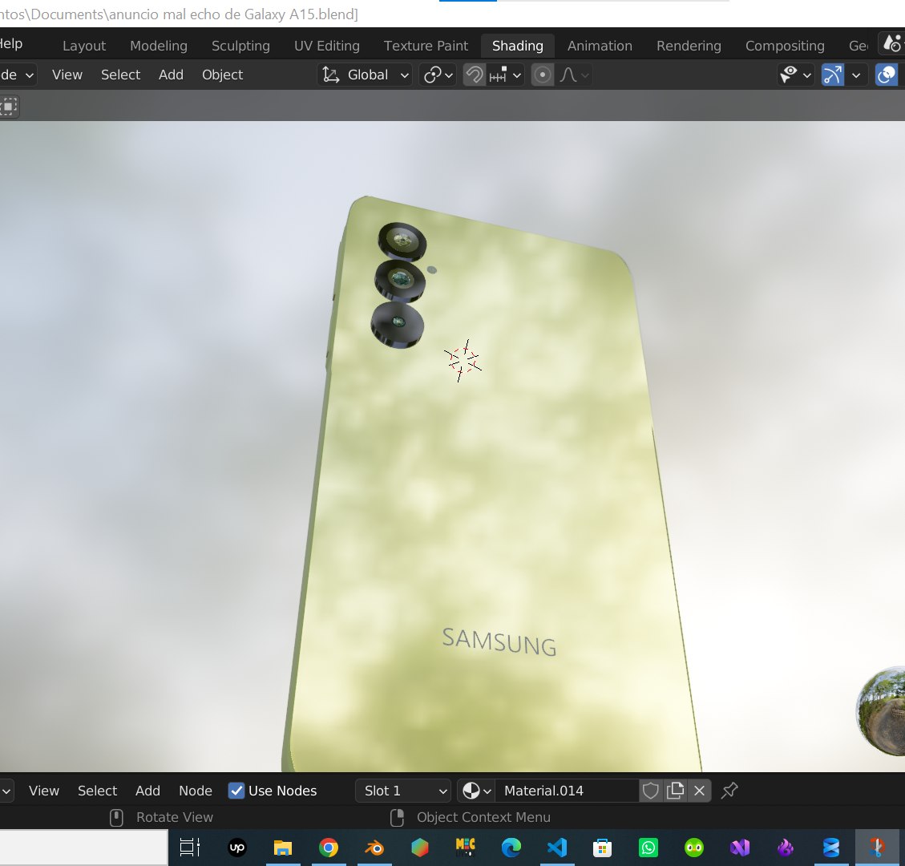Screen dimensions: 905x866
Task: Open Microsoft Store from the taskbar
Action: (x=602, y=848)
